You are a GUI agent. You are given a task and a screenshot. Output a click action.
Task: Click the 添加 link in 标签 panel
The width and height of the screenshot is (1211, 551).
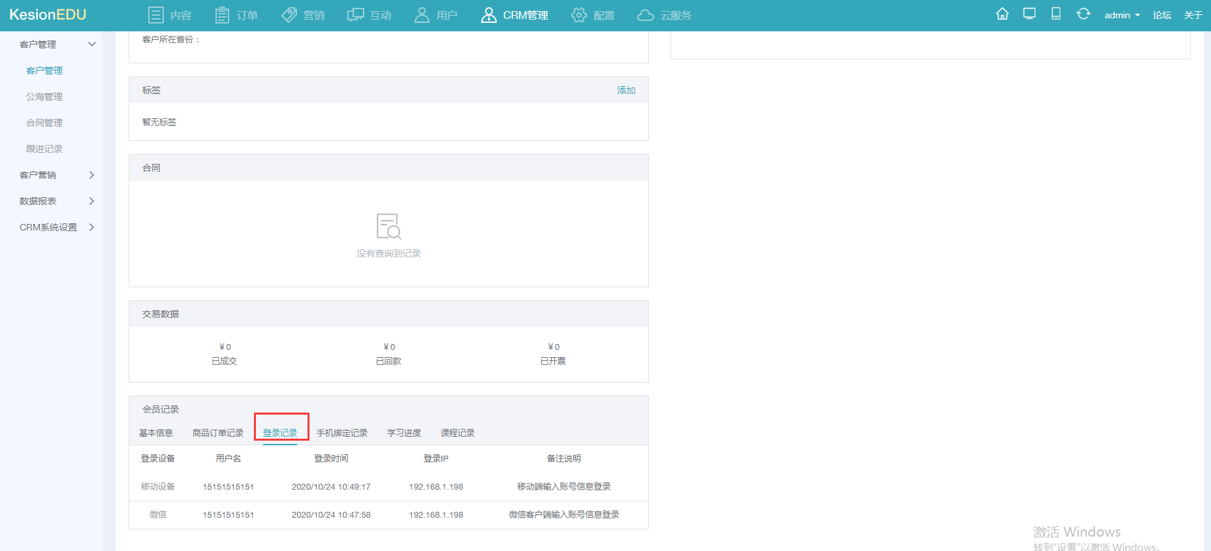(x=626, y=90)
